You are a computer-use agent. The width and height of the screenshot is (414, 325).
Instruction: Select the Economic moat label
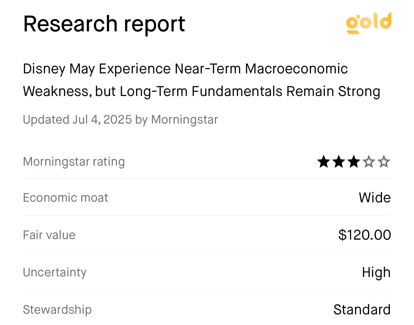point(66,198)
